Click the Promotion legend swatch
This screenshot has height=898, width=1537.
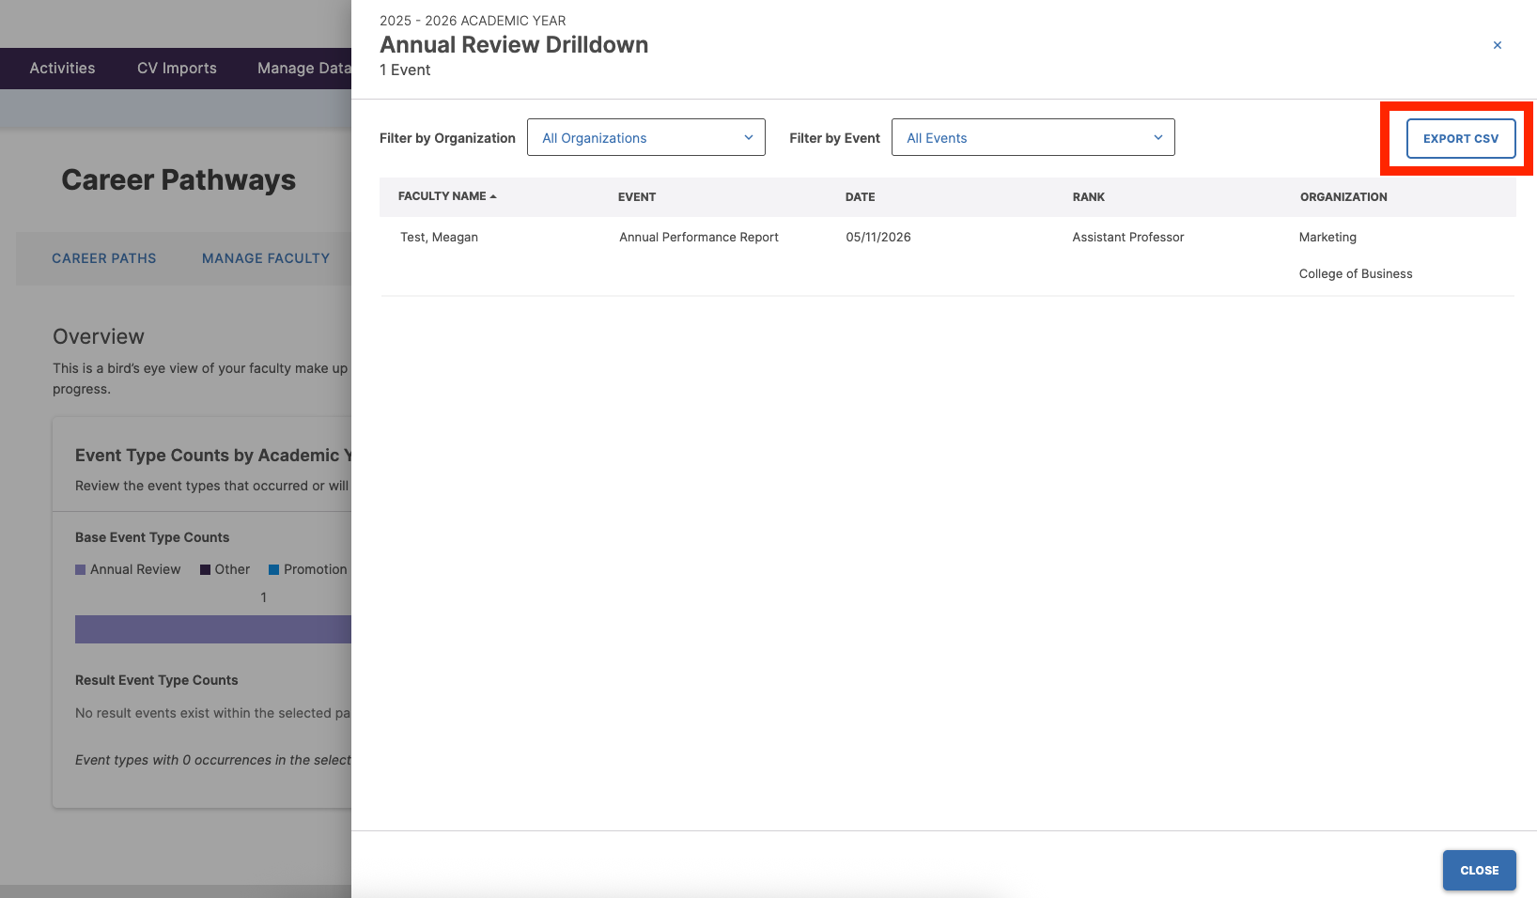click(x=273, y=569)
